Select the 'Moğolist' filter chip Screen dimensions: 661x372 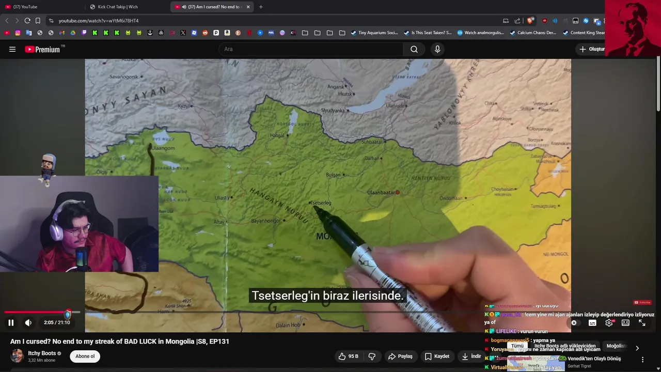click(x=617, y=346)
